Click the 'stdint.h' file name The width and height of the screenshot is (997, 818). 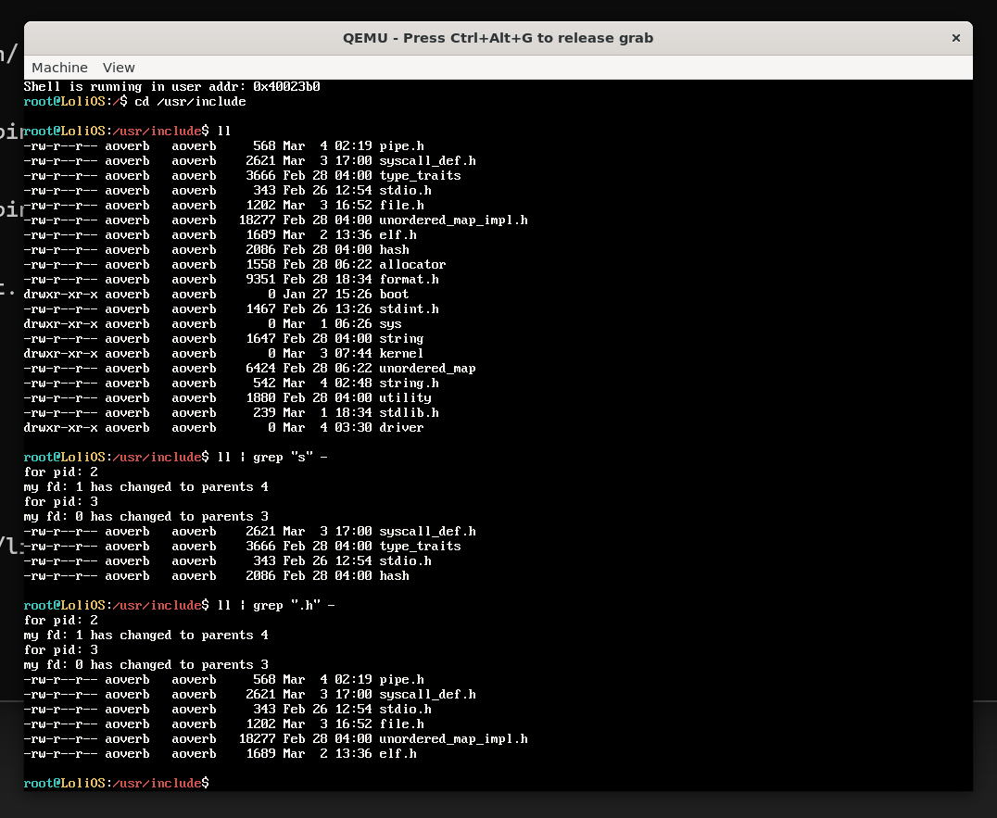coord(409,308)
